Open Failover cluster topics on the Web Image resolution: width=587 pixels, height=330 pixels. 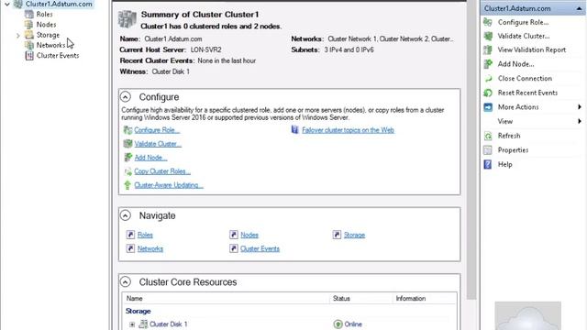[348, 130]
